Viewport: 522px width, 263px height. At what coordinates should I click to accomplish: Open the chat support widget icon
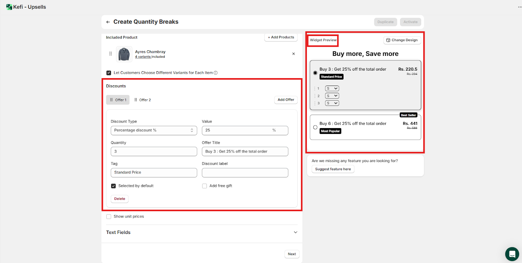512,254
